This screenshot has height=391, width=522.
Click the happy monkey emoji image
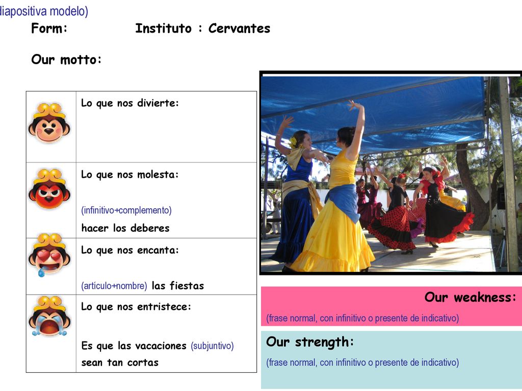[x=49, y=123]
